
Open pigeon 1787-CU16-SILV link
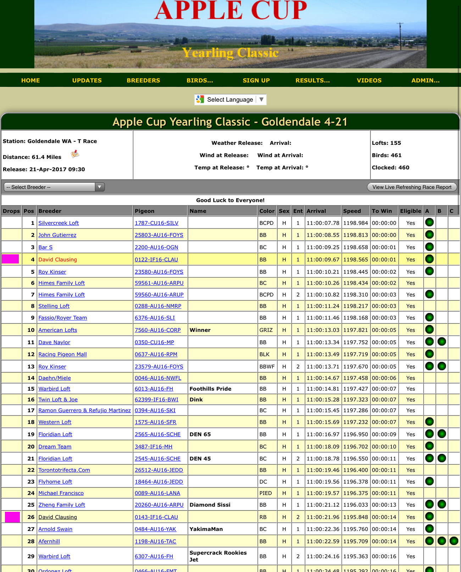pos(156,223)
